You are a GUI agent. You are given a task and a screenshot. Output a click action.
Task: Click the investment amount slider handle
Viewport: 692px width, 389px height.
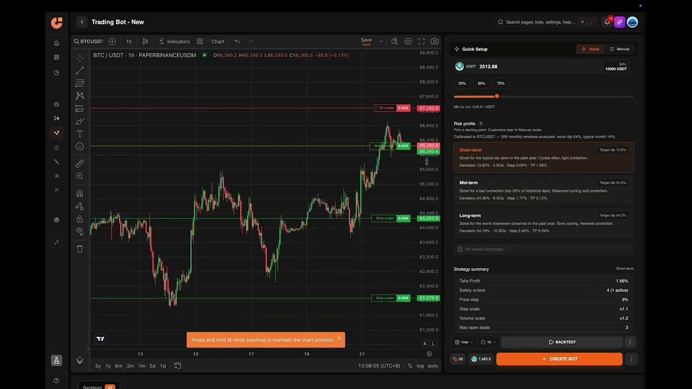[497, 96]
